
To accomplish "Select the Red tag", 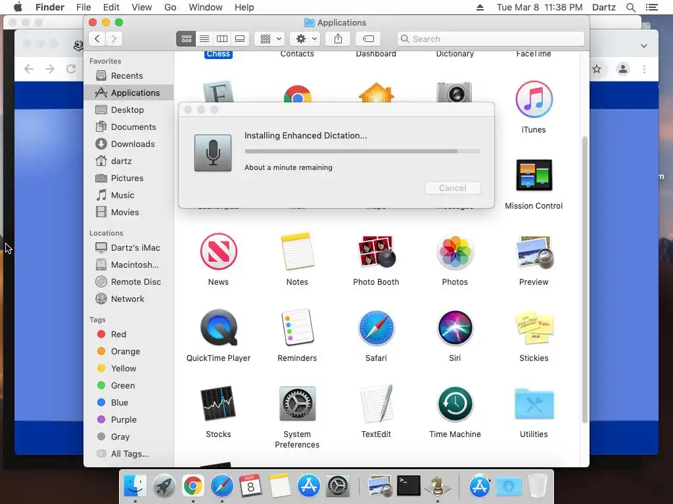I will [x=129, y=334].
